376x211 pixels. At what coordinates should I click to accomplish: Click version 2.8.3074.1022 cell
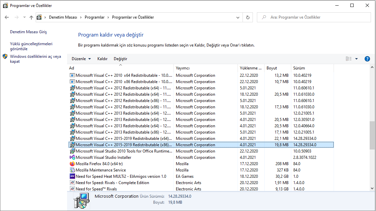coord(305,158)
